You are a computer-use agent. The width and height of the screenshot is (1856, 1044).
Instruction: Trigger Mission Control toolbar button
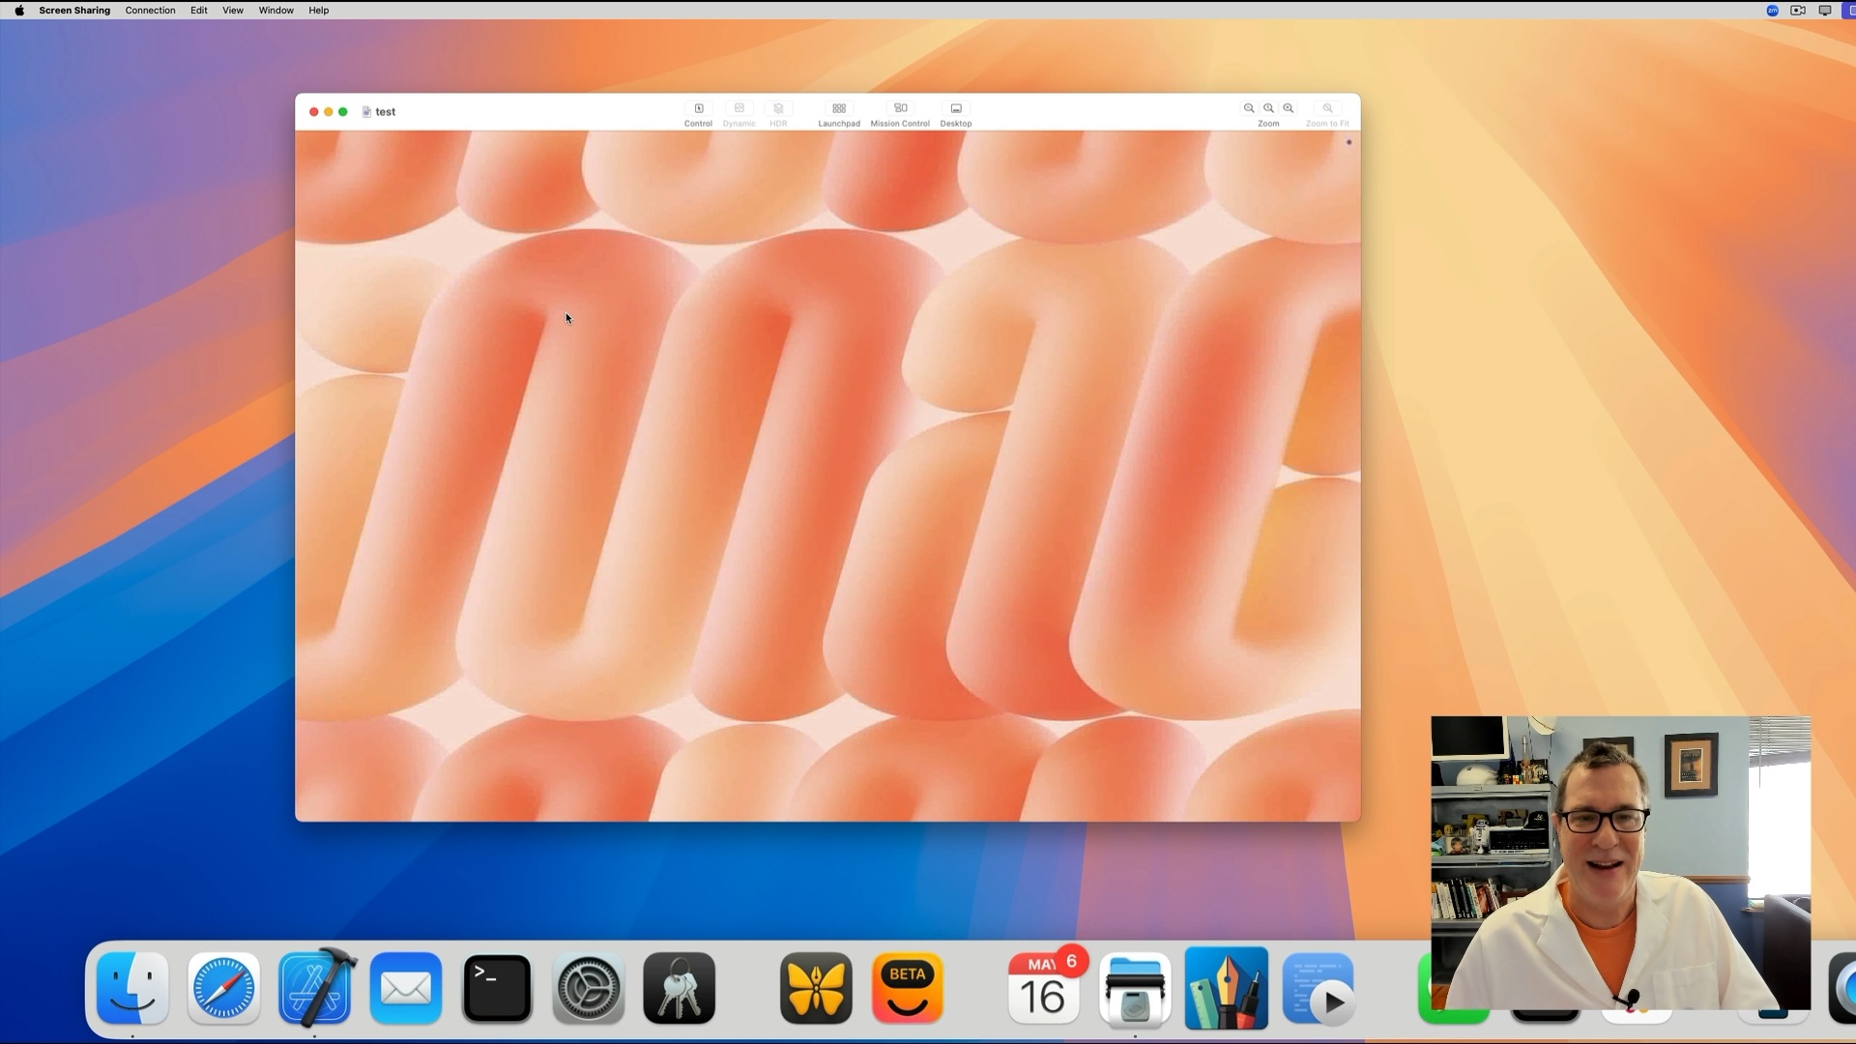(x=899, y=109)
